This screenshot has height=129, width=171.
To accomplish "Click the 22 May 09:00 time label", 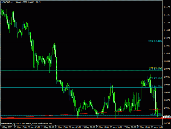I will pos(75,127).
